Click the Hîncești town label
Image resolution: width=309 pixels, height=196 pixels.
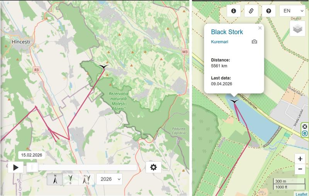[x=21, y=42]
